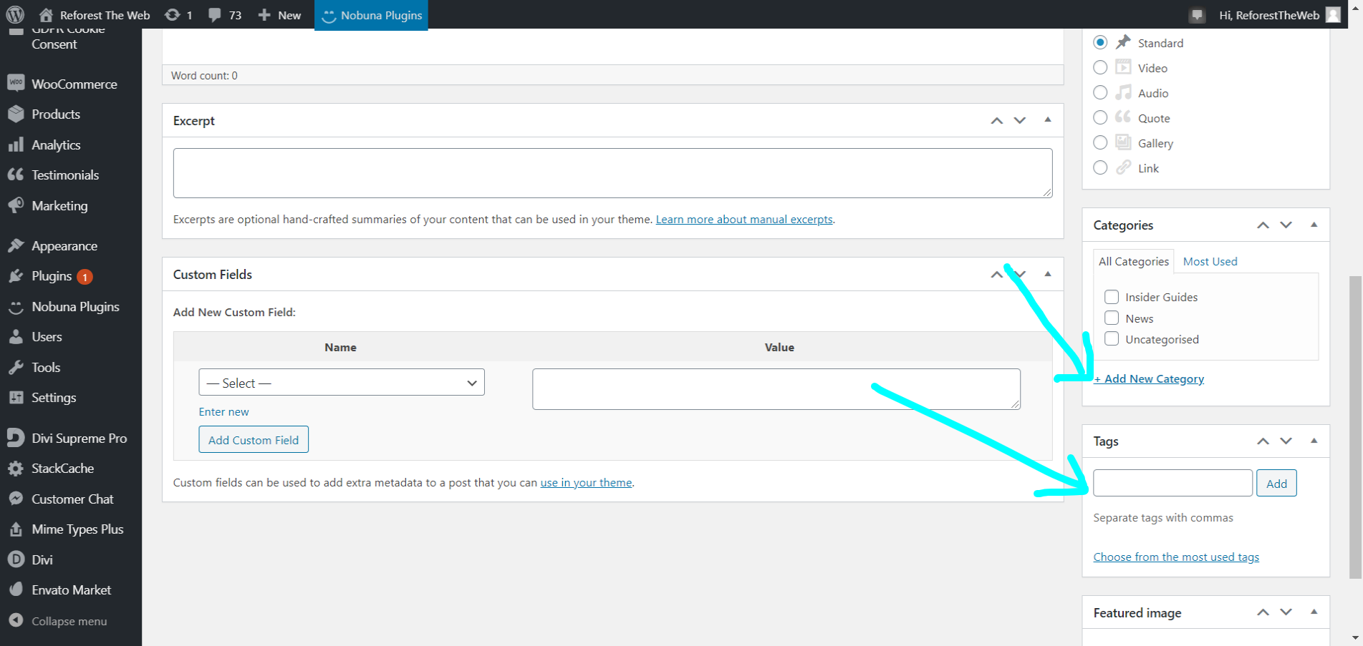Click the Tags input field

click(1172, 483)
